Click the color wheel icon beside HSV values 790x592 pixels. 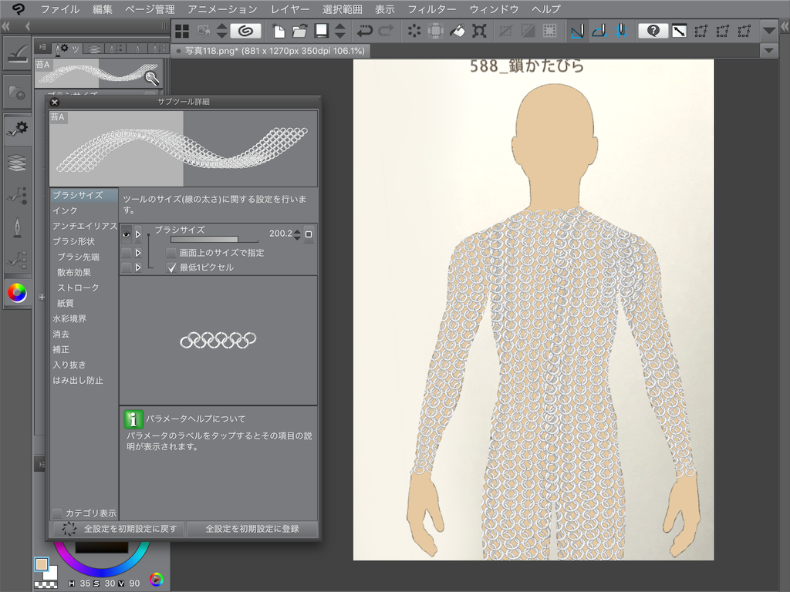click(x=157, y=580)
